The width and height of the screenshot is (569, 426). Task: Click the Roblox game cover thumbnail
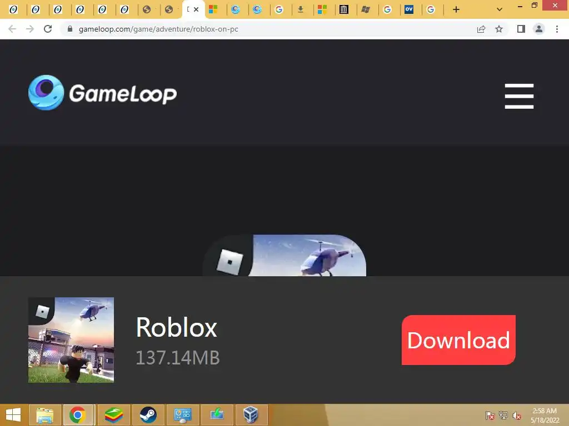(71, 340)
